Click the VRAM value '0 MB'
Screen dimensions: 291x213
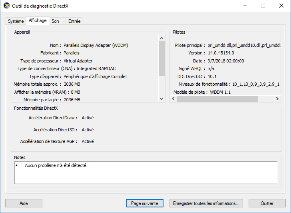pos(76,92)
